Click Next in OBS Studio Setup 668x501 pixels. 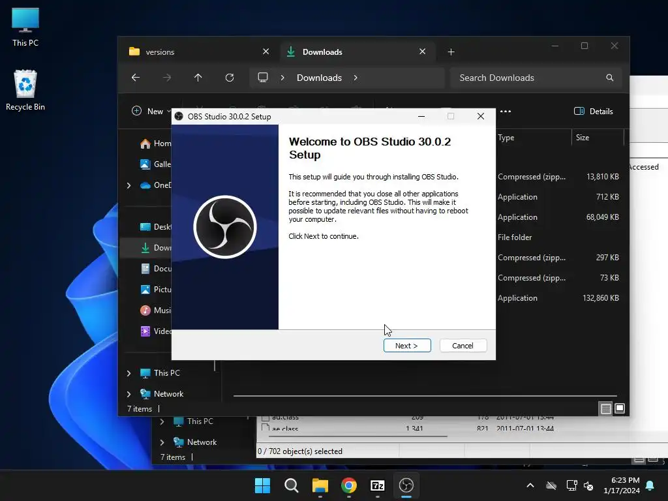click(407, 346)
